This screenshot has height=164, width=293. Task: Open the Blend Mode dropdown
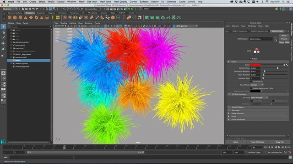[257, 85]
